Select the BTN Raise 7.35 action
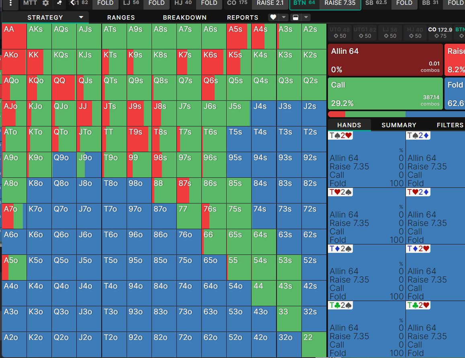This screenshot has height=358, width=465. pyautogui.click(x=340, y=3)
